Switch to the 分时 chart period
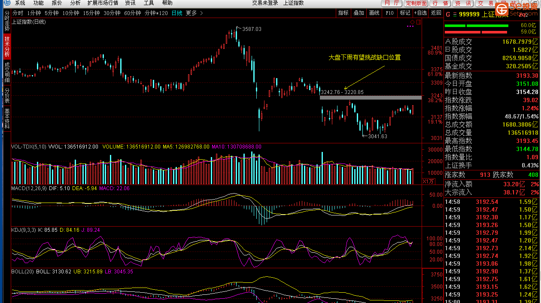The width and height of the screenshot is (541, 303). tap(18, 13)
